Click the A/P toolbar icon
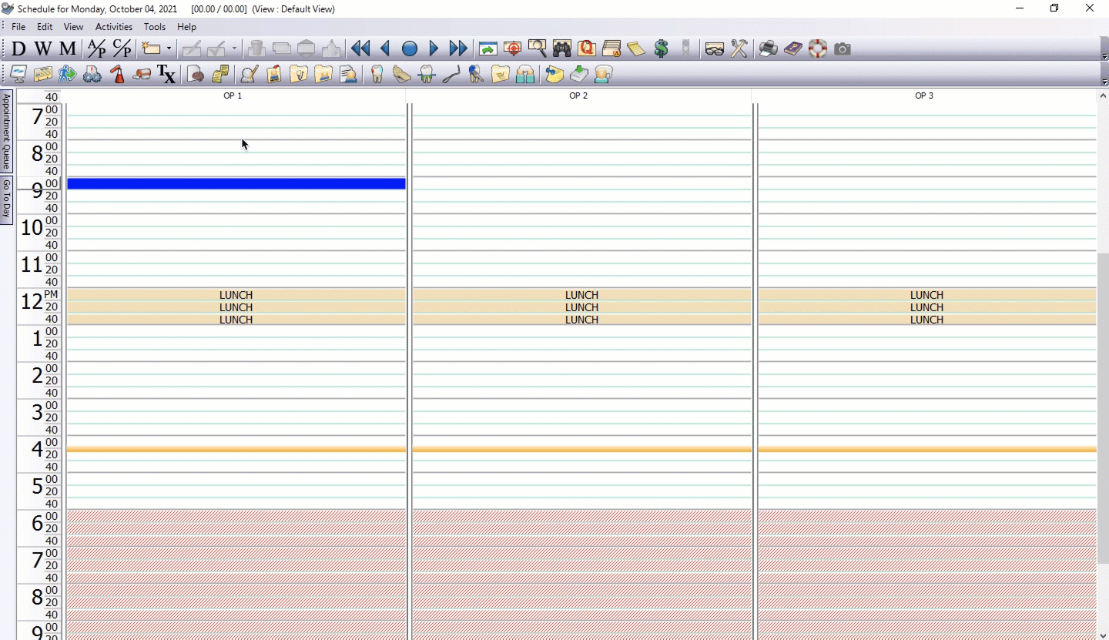The image size is (1109, 640). [x=97, y=49]
